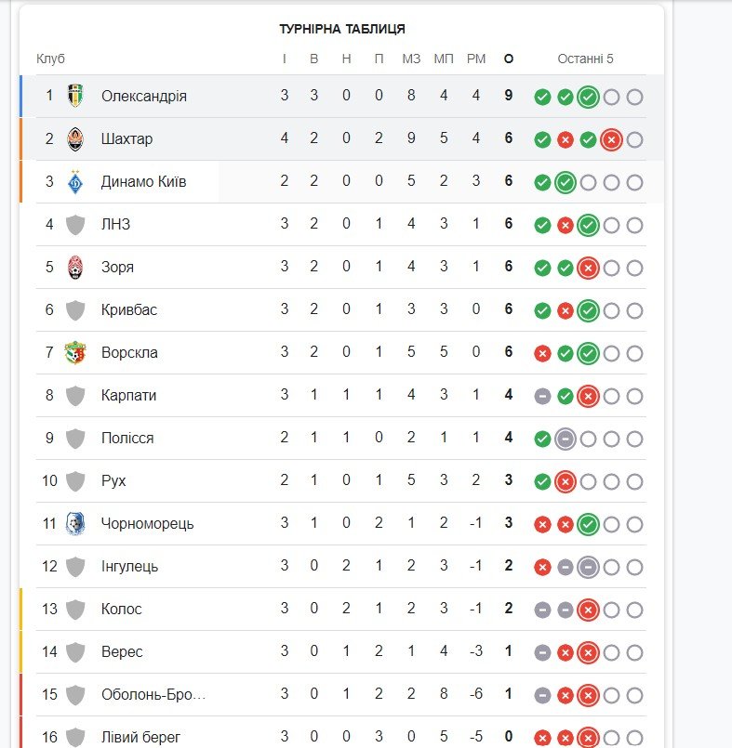
Task: Click Олександрія's latest circled green win icon
Action: [588, 98]
